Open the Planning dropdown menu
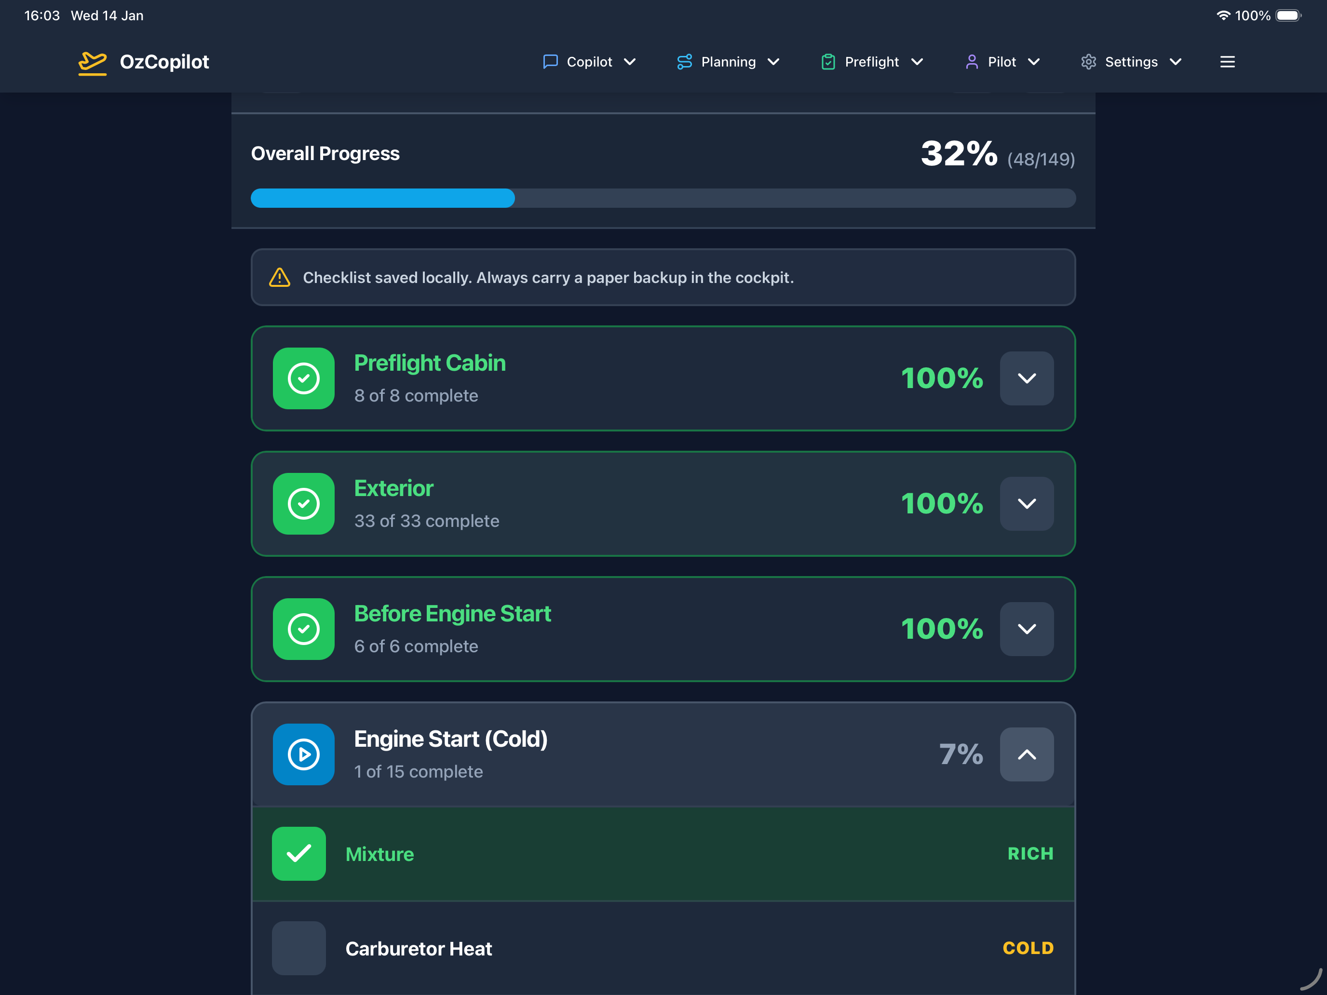This screenshot has height=995, width=1327. point(728,62)
